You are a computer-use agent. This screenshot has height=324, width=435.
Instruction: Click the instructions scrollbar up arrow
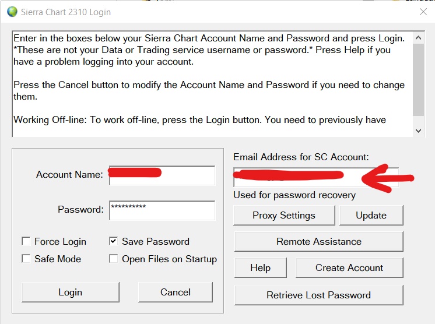click(418, 37)
